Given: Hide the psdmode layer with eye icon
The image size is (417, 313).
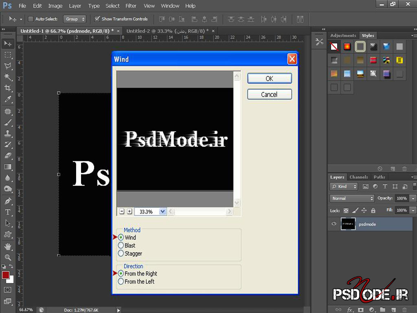Looking at the screenshot, I should coord(334,224).
